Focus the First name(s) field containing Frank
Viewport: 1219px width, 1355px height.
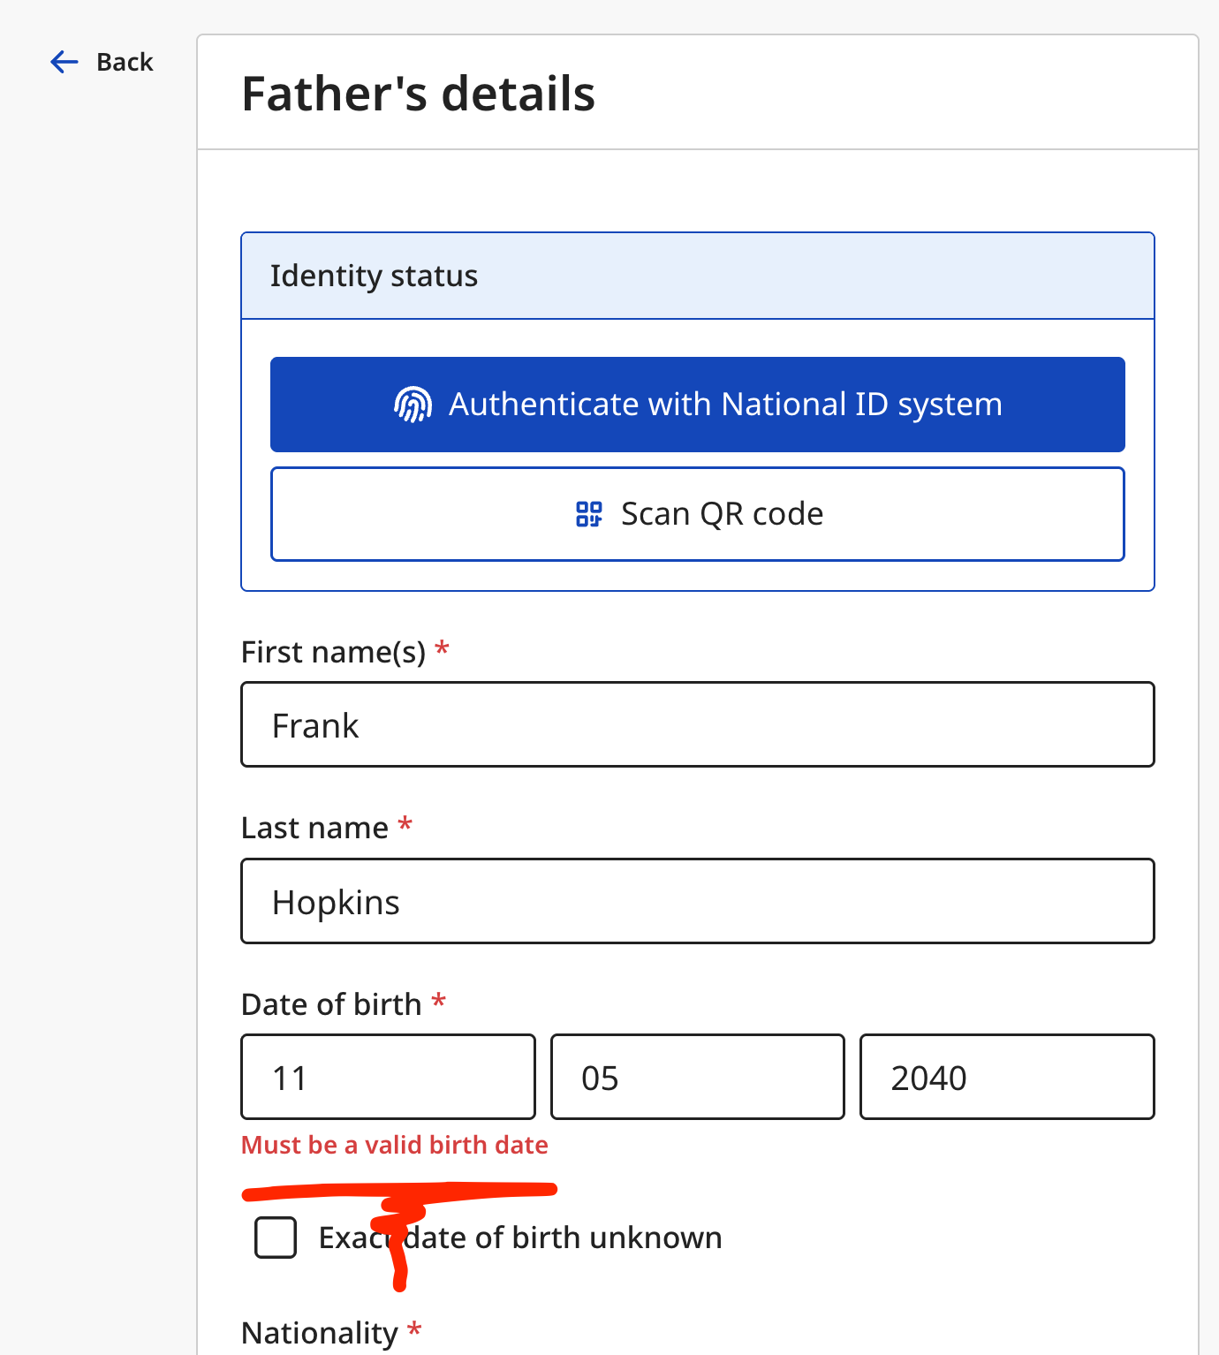[698, 724]
